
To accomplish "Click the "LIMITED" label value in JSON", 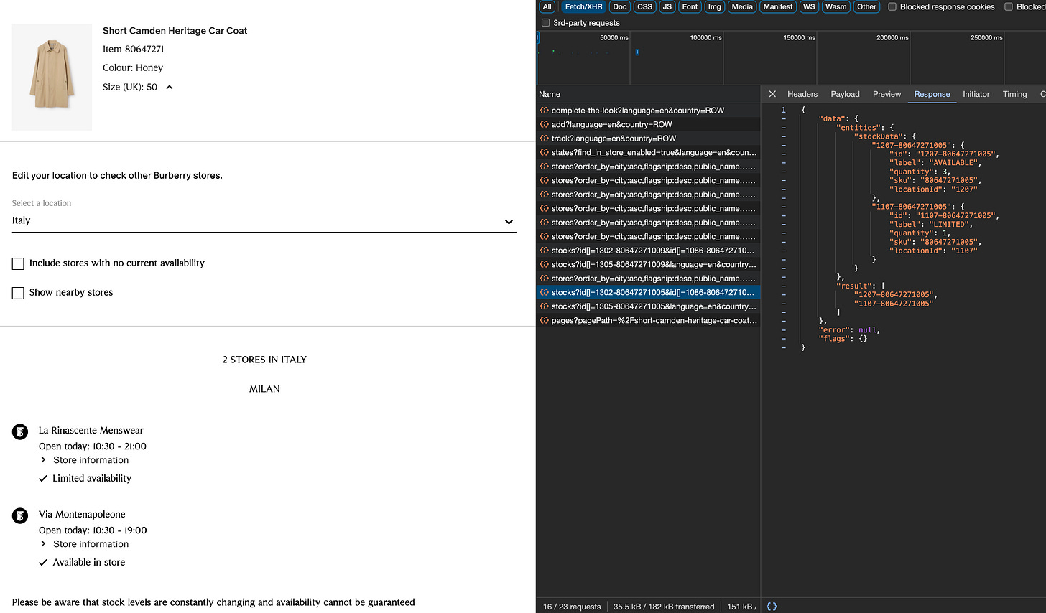I will (x=950, y=224).
